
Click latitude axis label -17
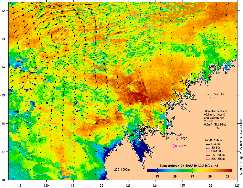tap(3, 152)
